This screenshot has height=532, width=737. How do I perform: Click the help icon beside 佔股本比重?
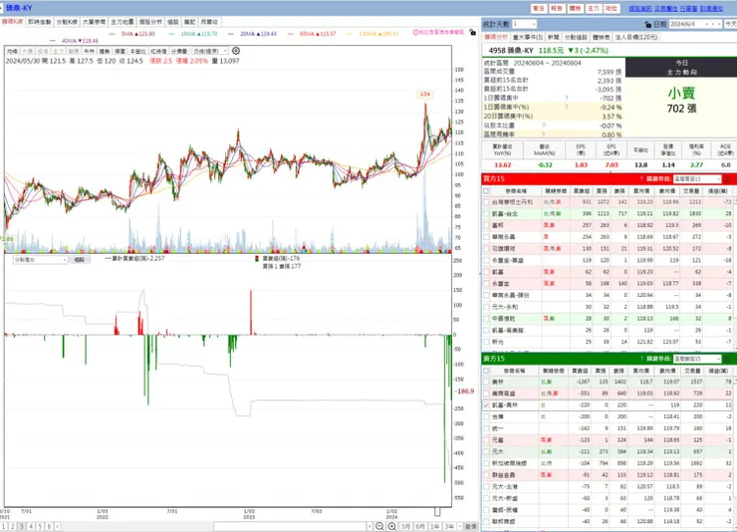pyautogui.click(x=544, y=126)
